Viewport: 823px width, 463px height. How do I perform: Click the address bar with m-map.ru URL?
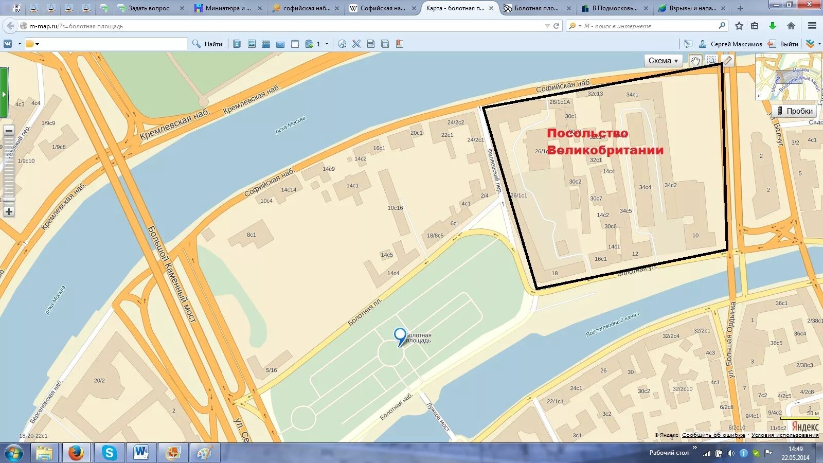288,26
